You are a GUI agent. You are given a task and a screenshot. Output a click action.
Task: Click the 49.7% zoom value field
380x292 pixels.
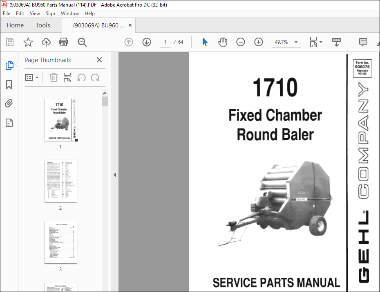282,42
